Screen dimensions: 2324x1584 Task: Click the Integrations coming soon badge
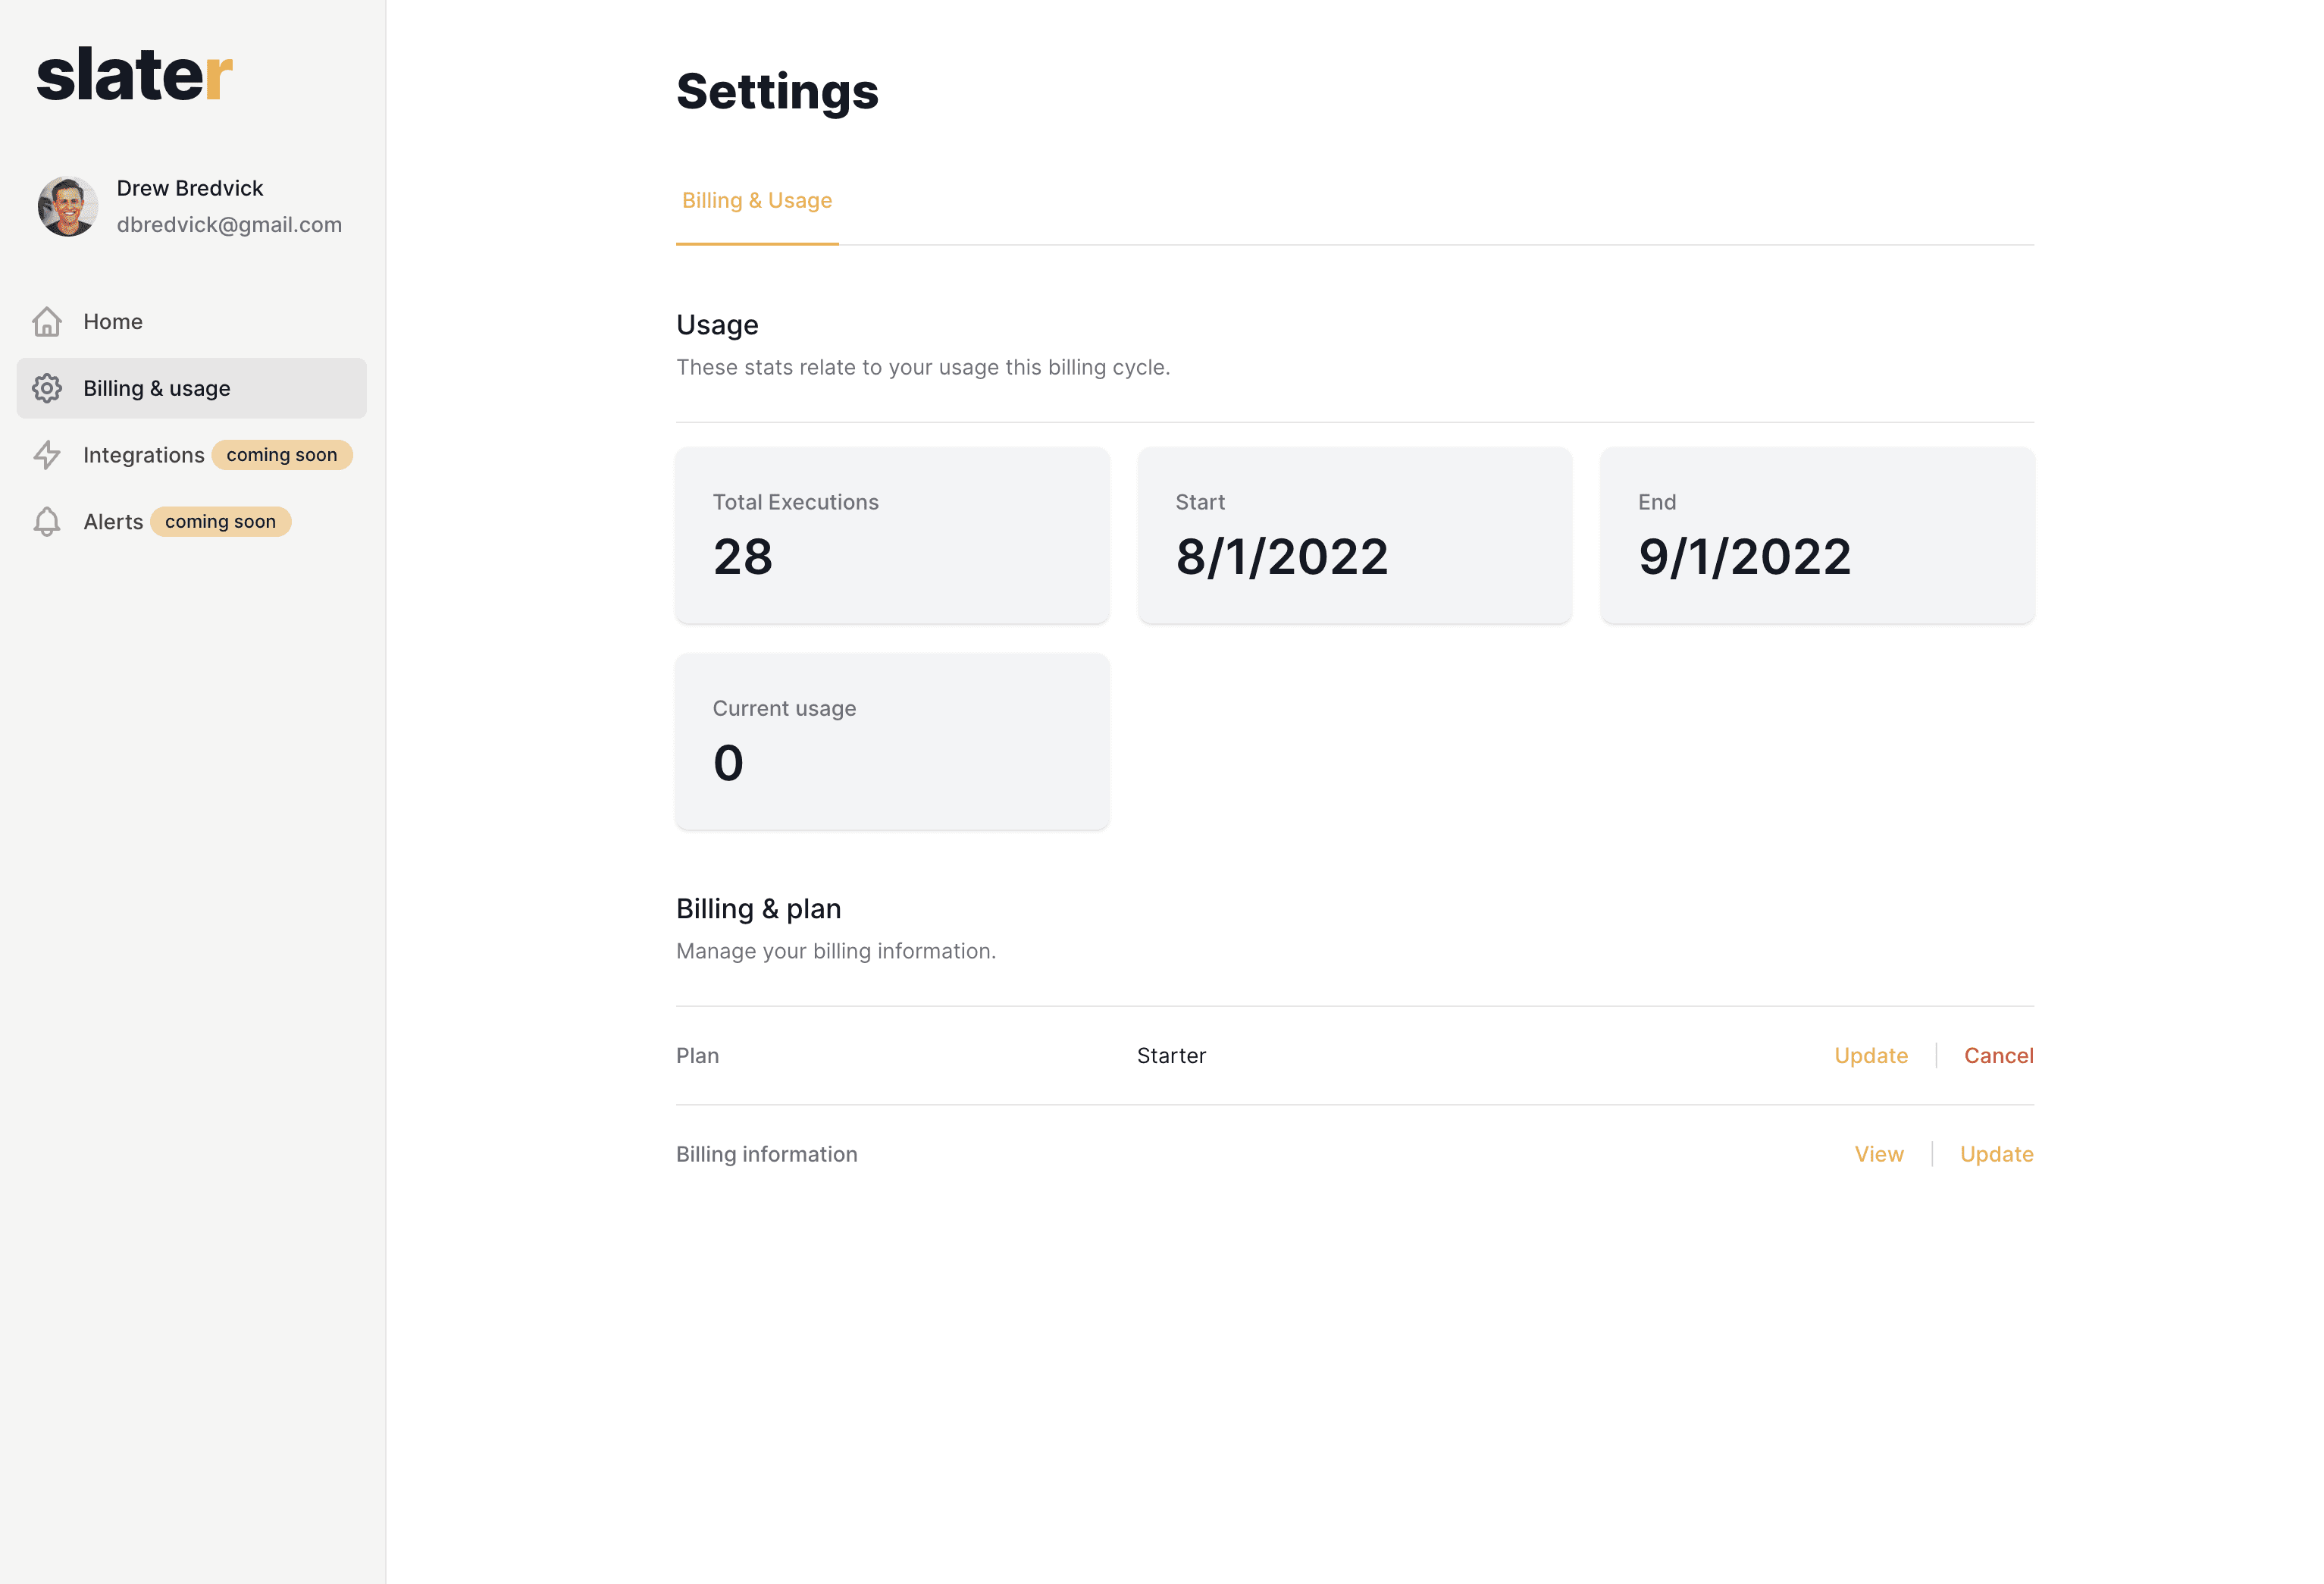(x=282, y=455)
